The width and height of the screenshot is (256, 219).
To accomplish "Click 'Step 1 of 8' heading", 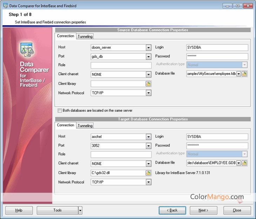I will pos(20,14).
